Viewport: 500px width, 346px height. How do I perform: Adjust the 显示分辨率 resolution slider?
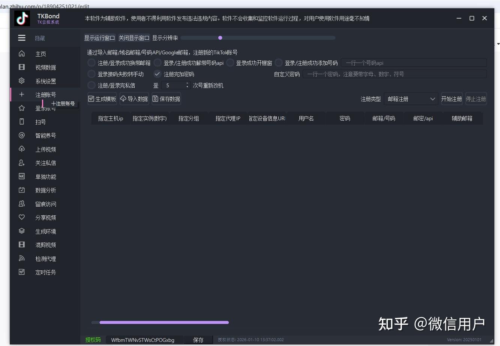220,37
